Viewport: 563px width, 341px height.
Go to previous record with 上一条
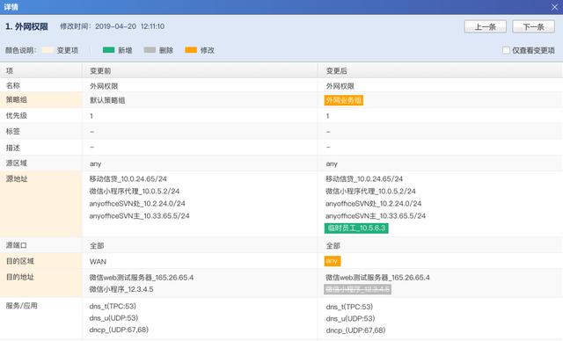coord(485,26)
